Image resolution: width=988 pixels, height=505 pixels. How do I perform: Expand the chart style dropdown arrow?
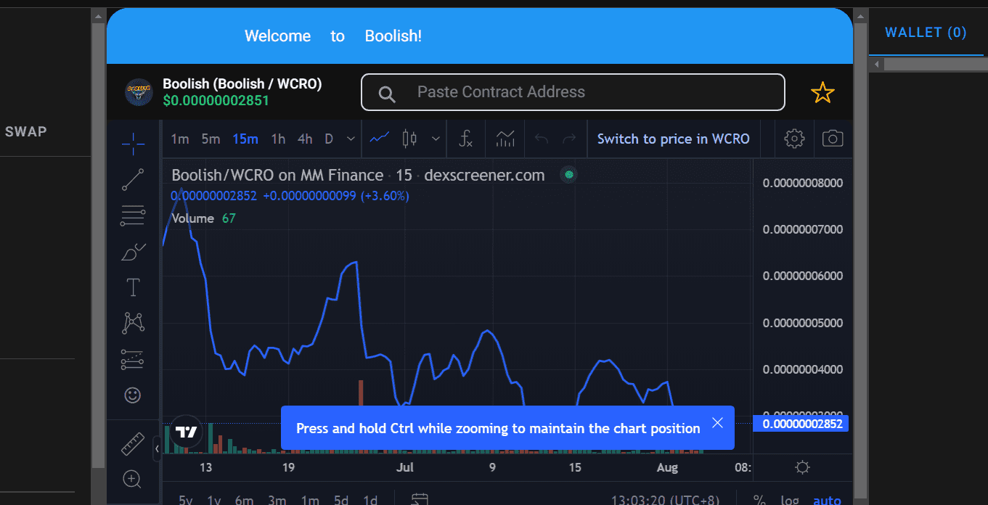[436, 139]
